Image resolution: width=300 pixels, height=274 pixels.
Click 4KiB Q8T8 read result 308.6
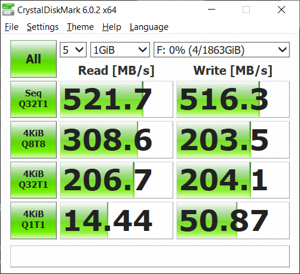click(x=117, y=139)
